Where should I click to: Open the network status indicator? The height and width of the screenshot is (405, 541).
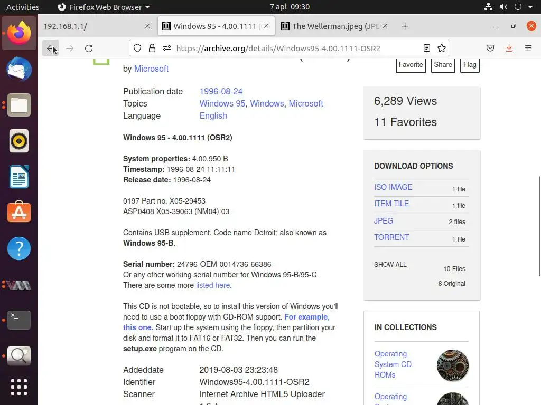coord(488,7)
